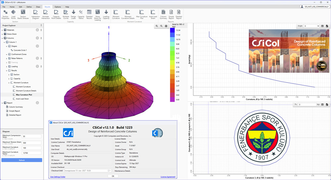Expand the Rebar Patterns node
Screen dimensions: 331x180
pos(7,58)
